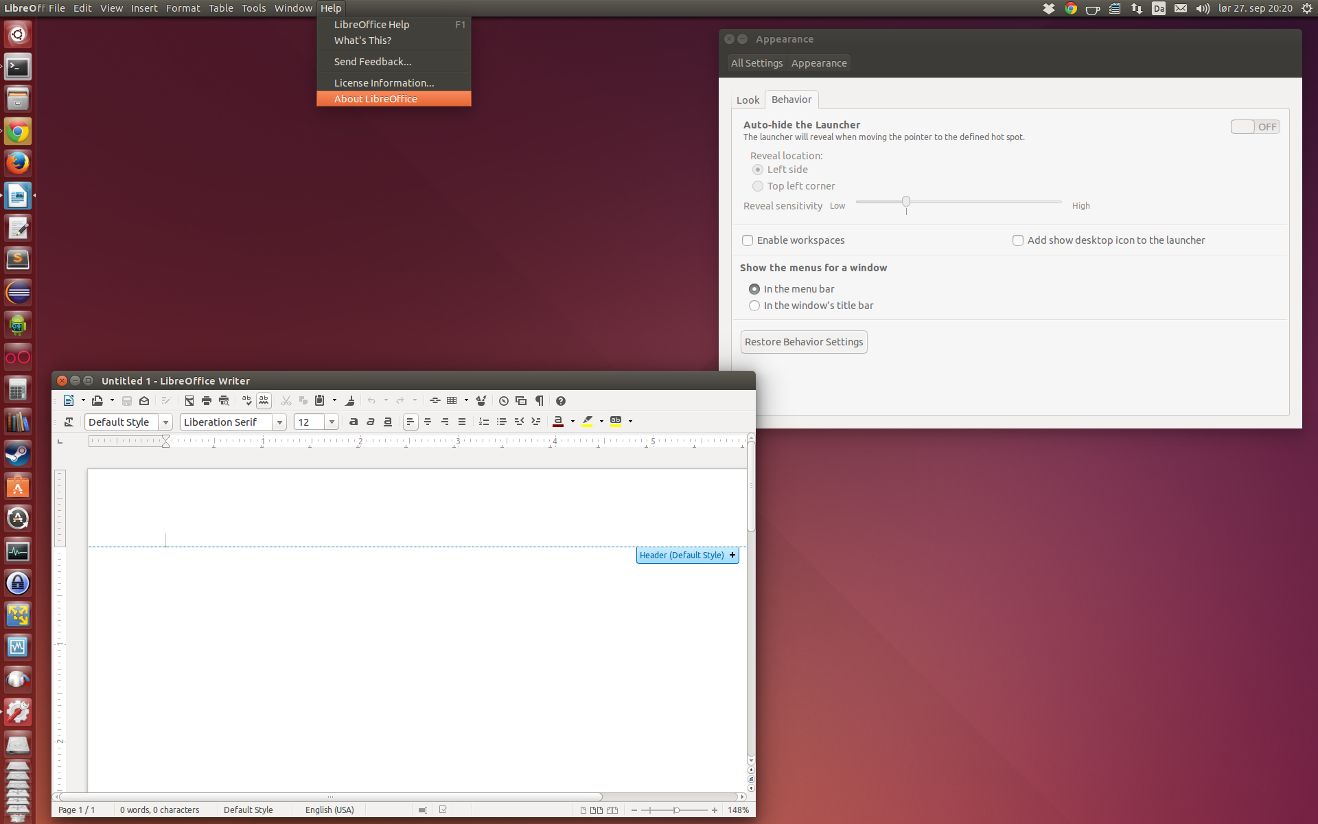
Task: Open the Liberation Serif font name dropdown
Action: pyautogui.click(x=279, y=422)
